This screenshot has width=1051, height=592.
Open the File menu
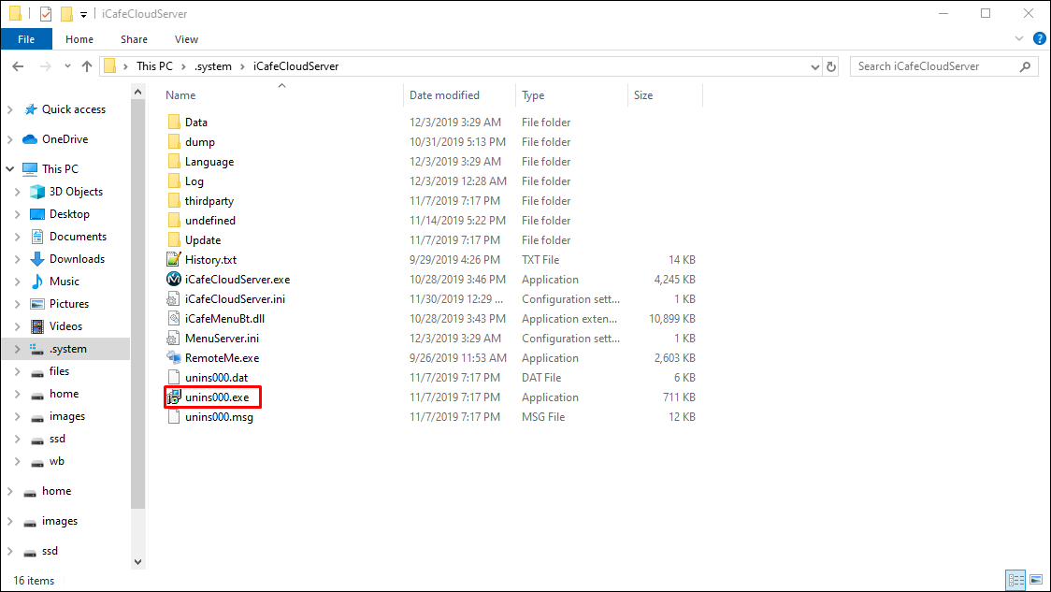click(x=26, y=39)
